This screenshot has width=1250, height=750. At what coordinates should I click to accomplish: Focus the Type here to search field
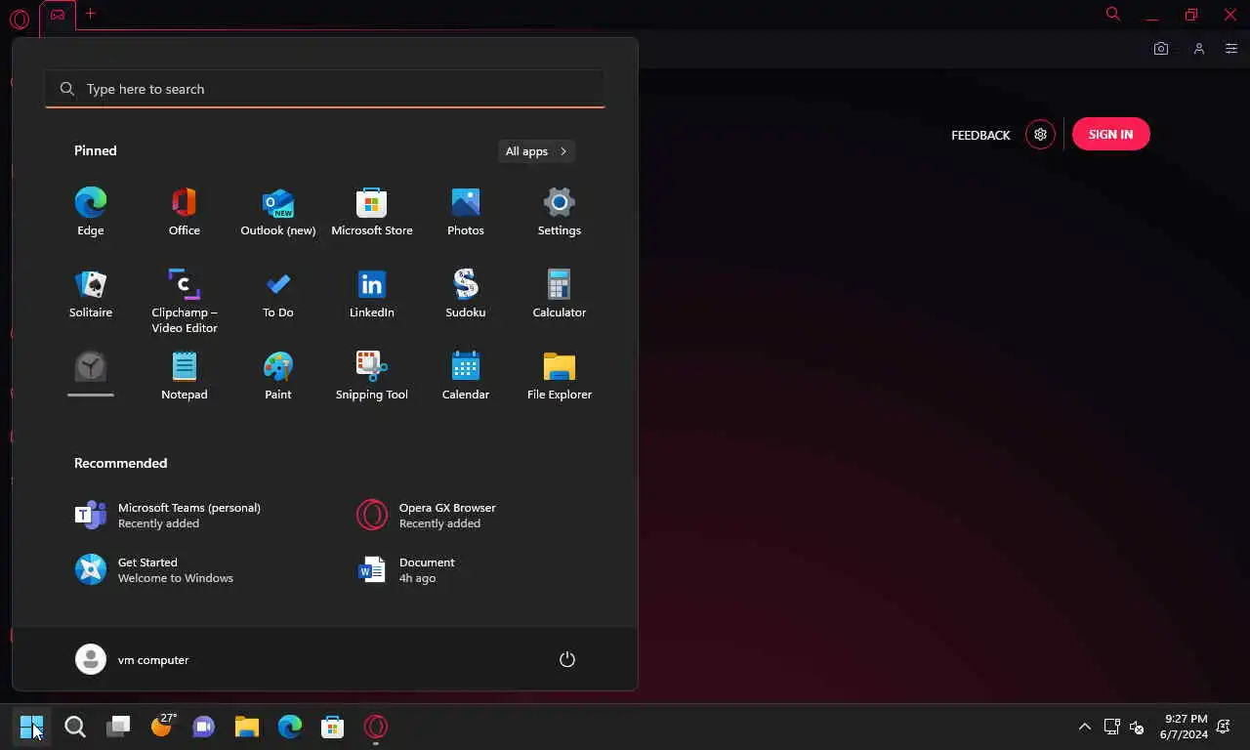(x=325, y=89)
